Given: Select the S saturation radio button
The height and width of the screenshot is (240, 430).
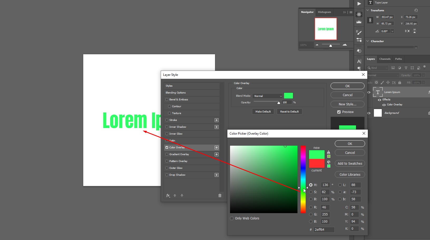Looking at the screenshot, I should [x=311, y=192].
